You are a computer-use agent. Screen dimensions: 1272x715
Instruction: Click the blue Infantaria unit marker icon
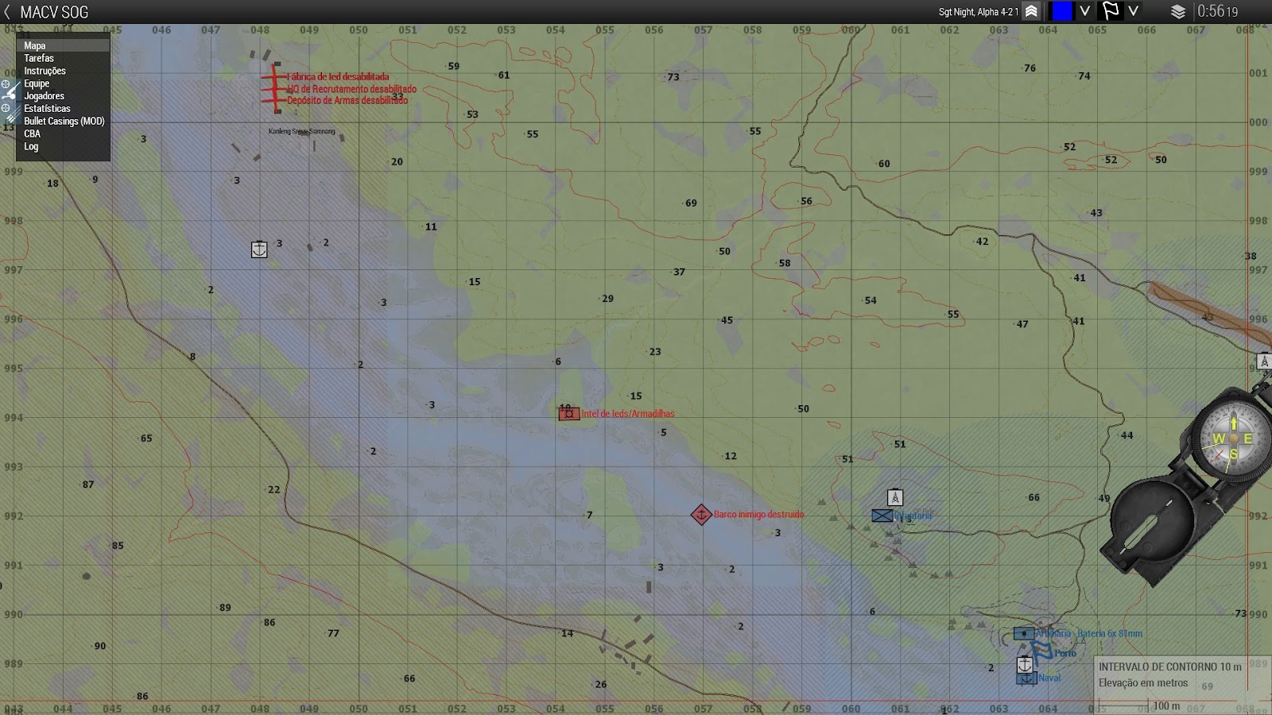[x=882, y=516]
